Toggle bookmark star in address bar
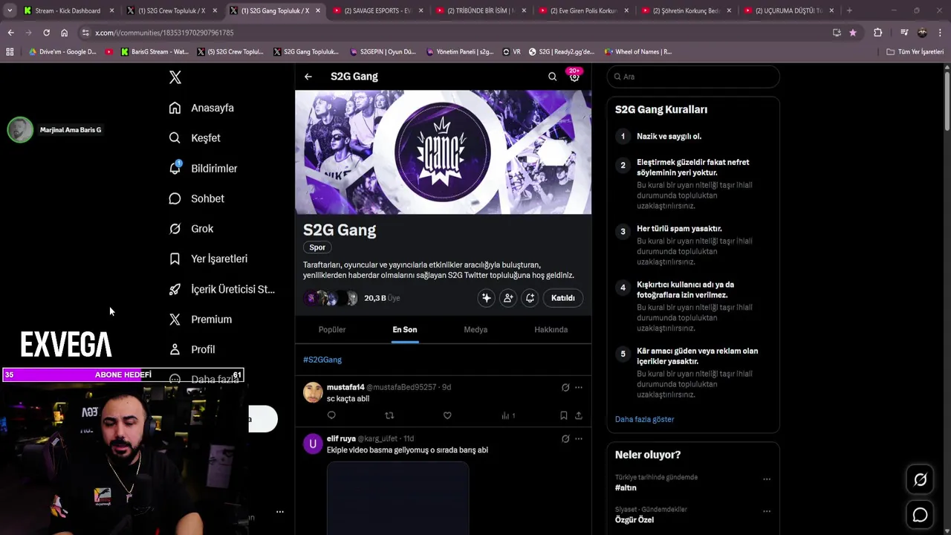Screen dimensions: 951x535 (x=852, y=33)
